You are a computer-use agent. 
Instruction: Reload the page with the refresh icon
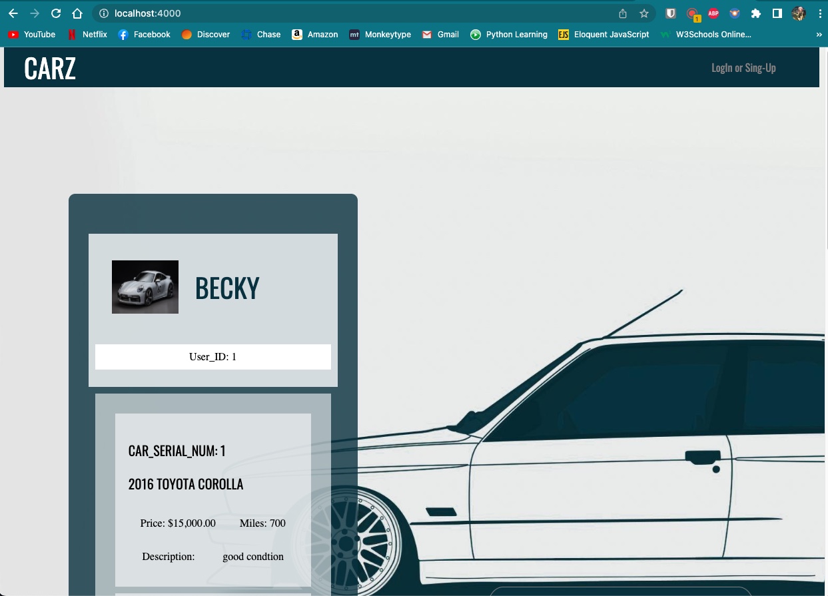[x=56, y=13]
